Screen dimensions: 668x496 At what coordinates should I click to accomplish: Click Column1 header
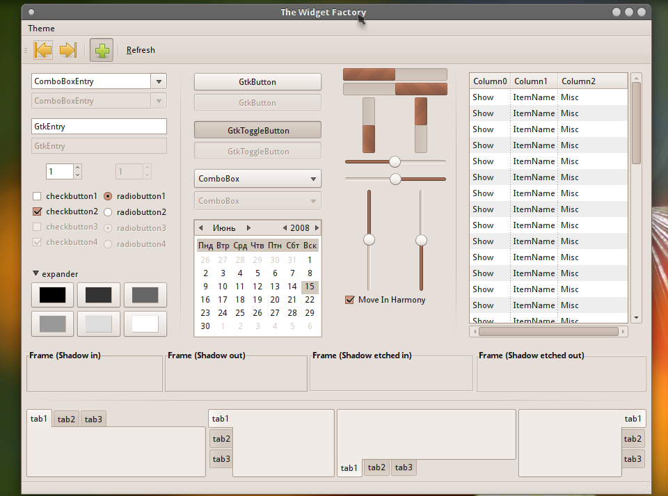[x=534, y=81]
